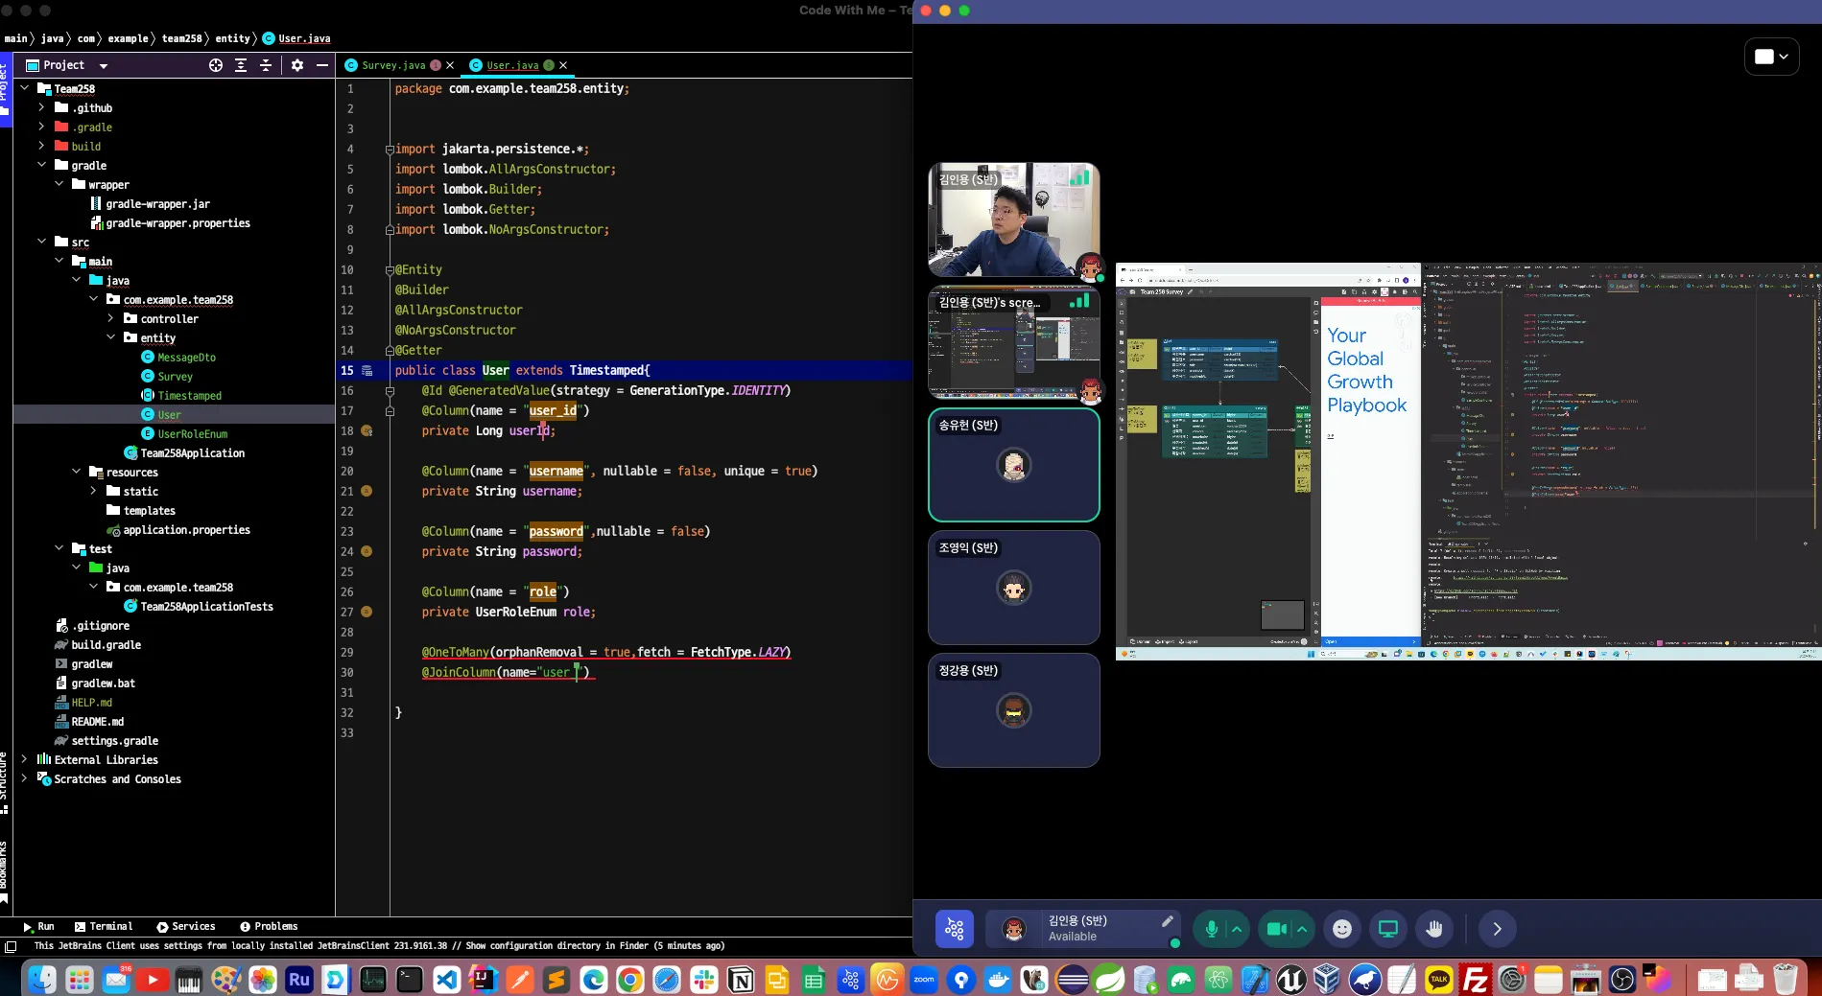This screenshot has height=996, width=1822.
Task: Expand External Libraries node
Action: point(24,759)
